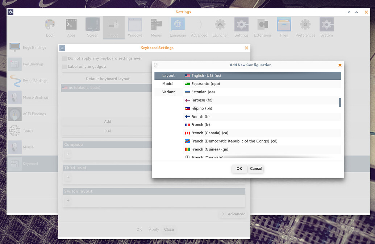The height and width of the screenshot is (244, 375).
Task: Click Add in Keyboard Settings
Action: 107,121
